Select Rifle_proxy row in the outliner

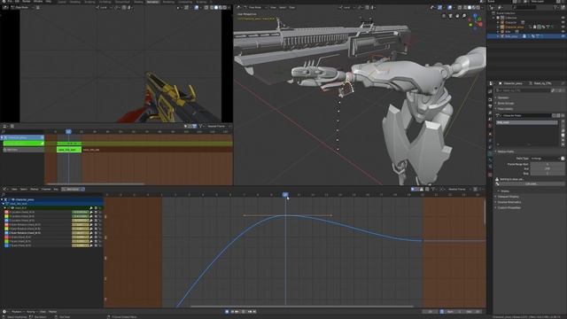[526, 36]
